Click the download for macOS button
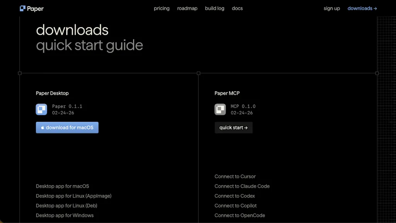 (67, 128)
